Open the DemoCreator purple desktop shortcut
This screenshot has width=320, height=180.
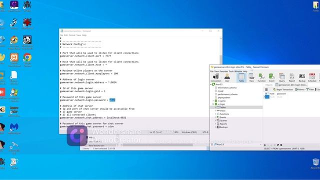[x=14, y=6]
